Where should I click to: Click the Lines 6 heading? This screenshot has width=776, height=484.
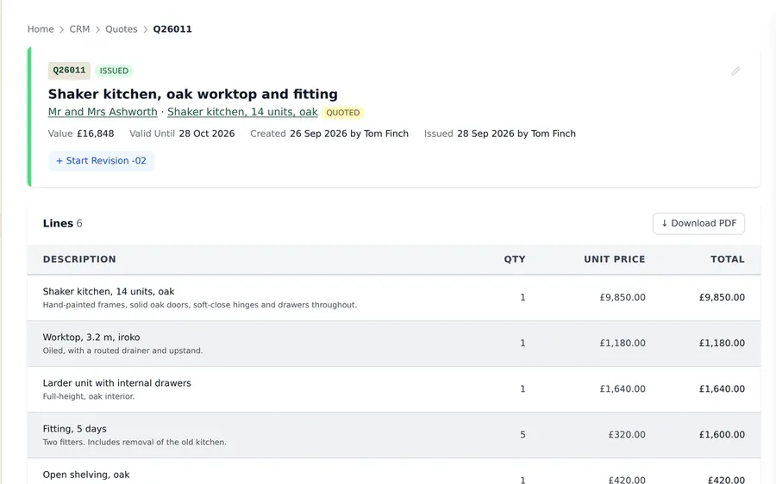pos(63,223)
